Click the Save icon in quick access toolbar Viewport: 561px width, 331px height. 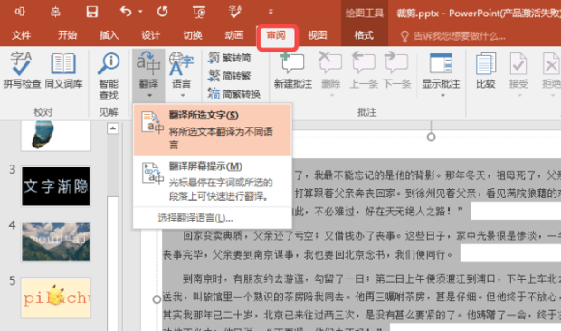[92, 12]
